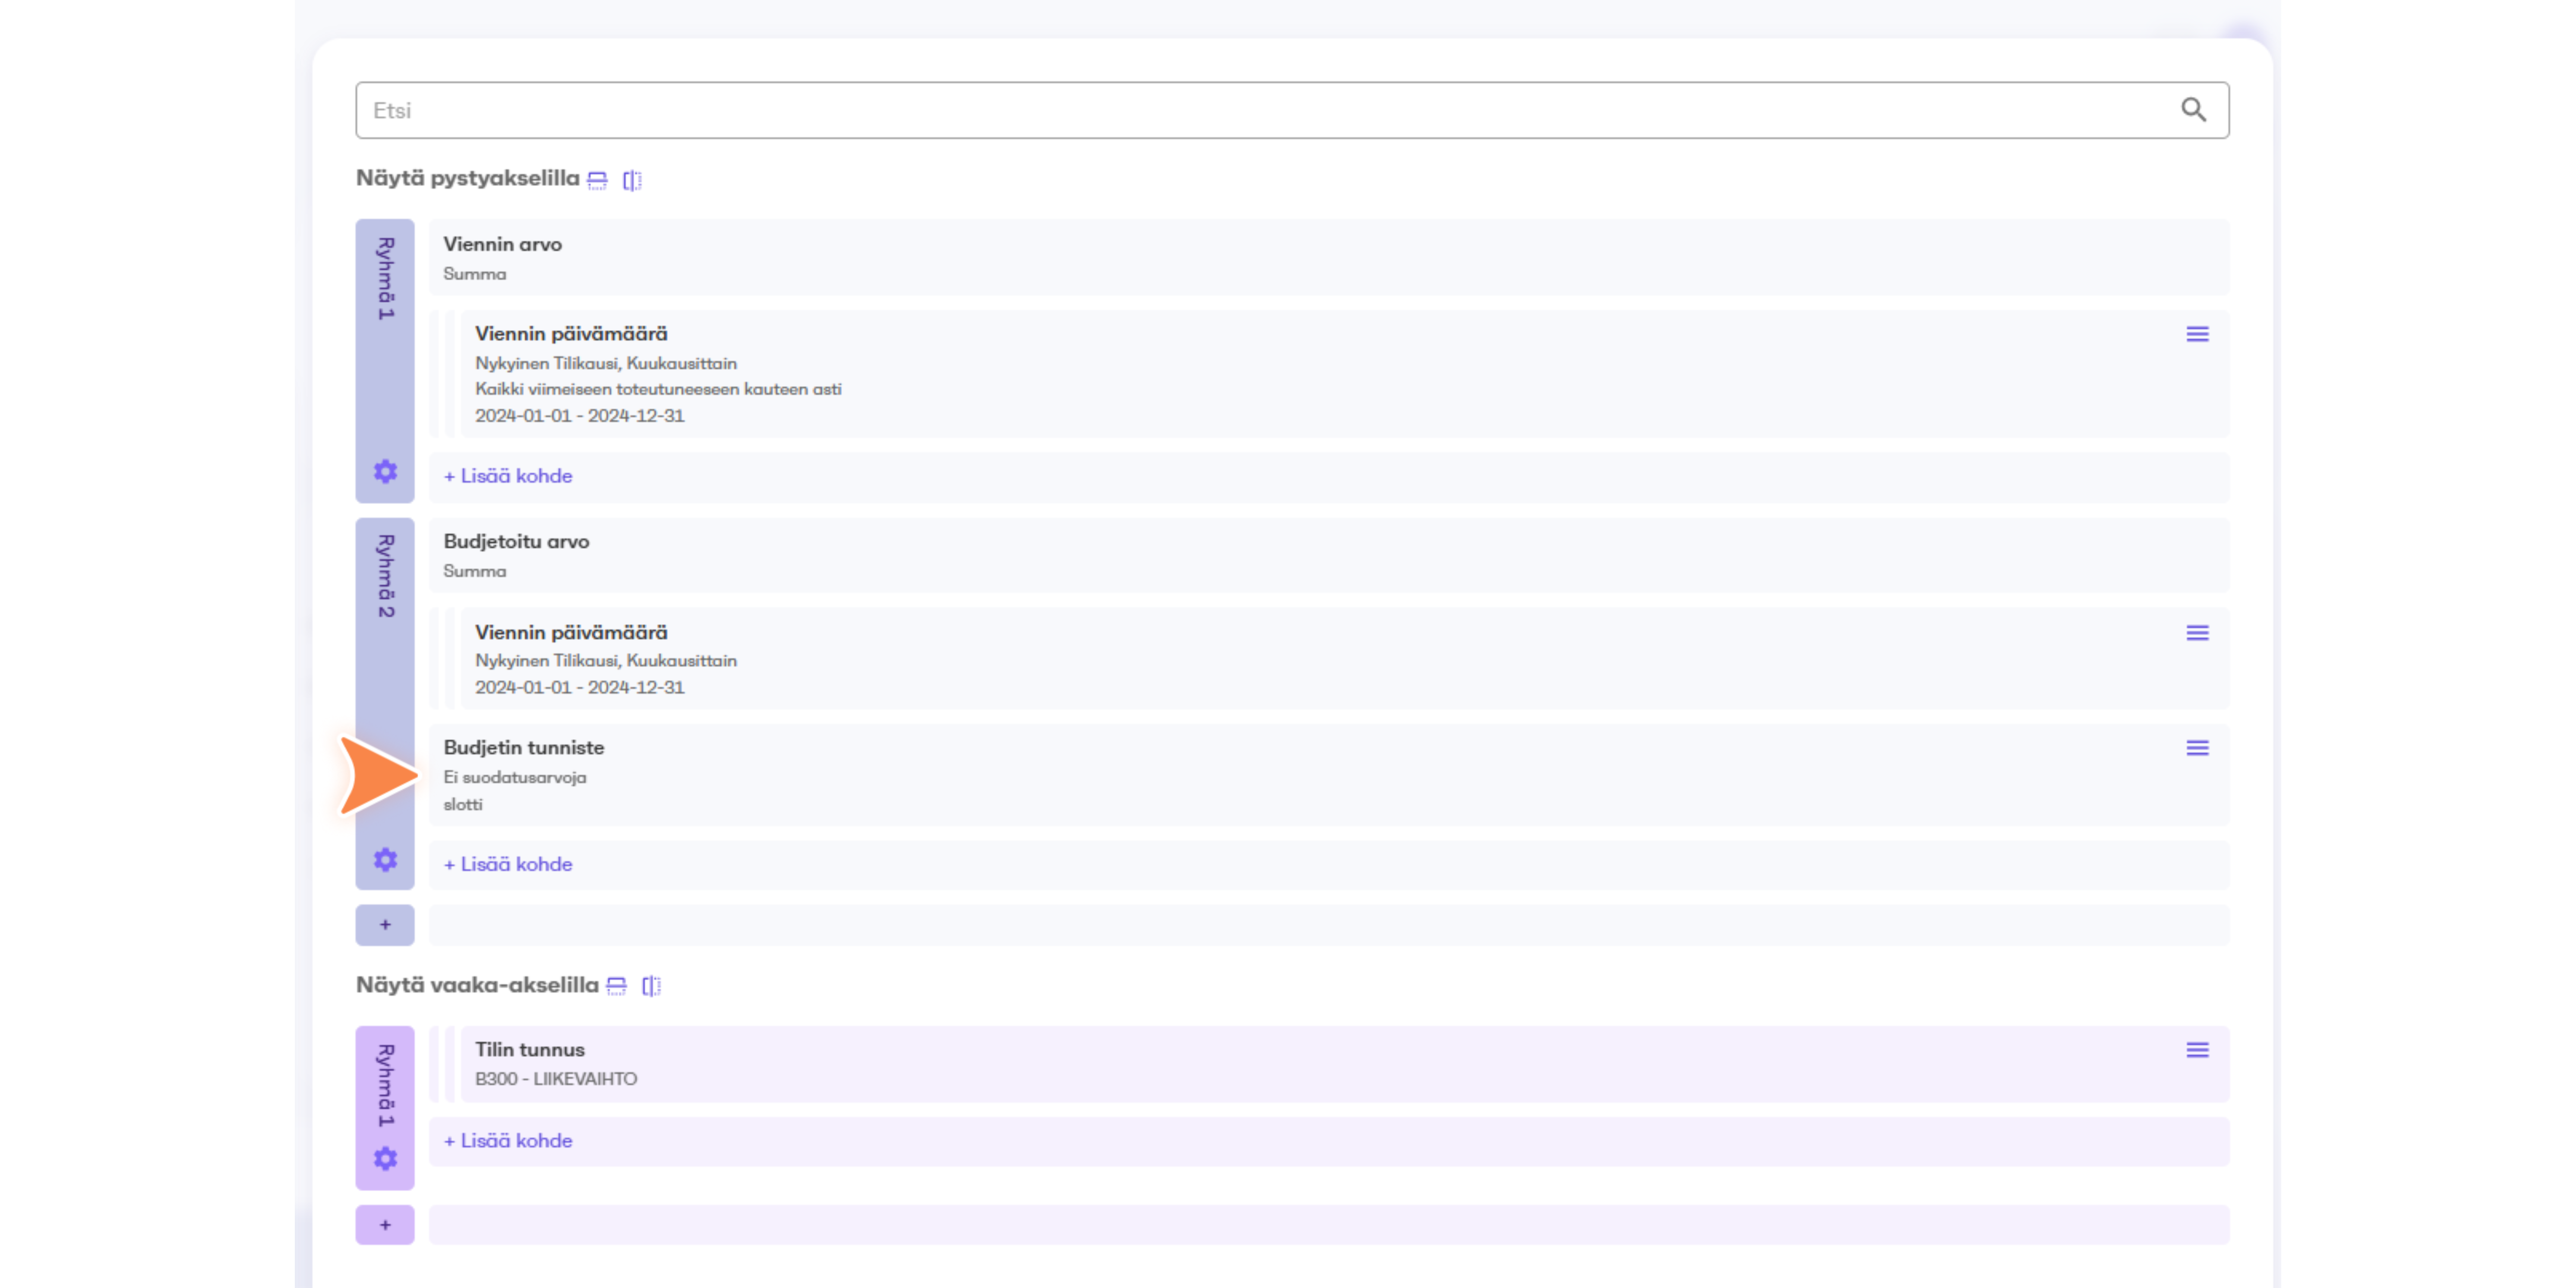The height and width of the screenshot is (1288, 2576).
Task: Click the Näytä vaaka-akselilla heading
Action: [x=477, y=985]
